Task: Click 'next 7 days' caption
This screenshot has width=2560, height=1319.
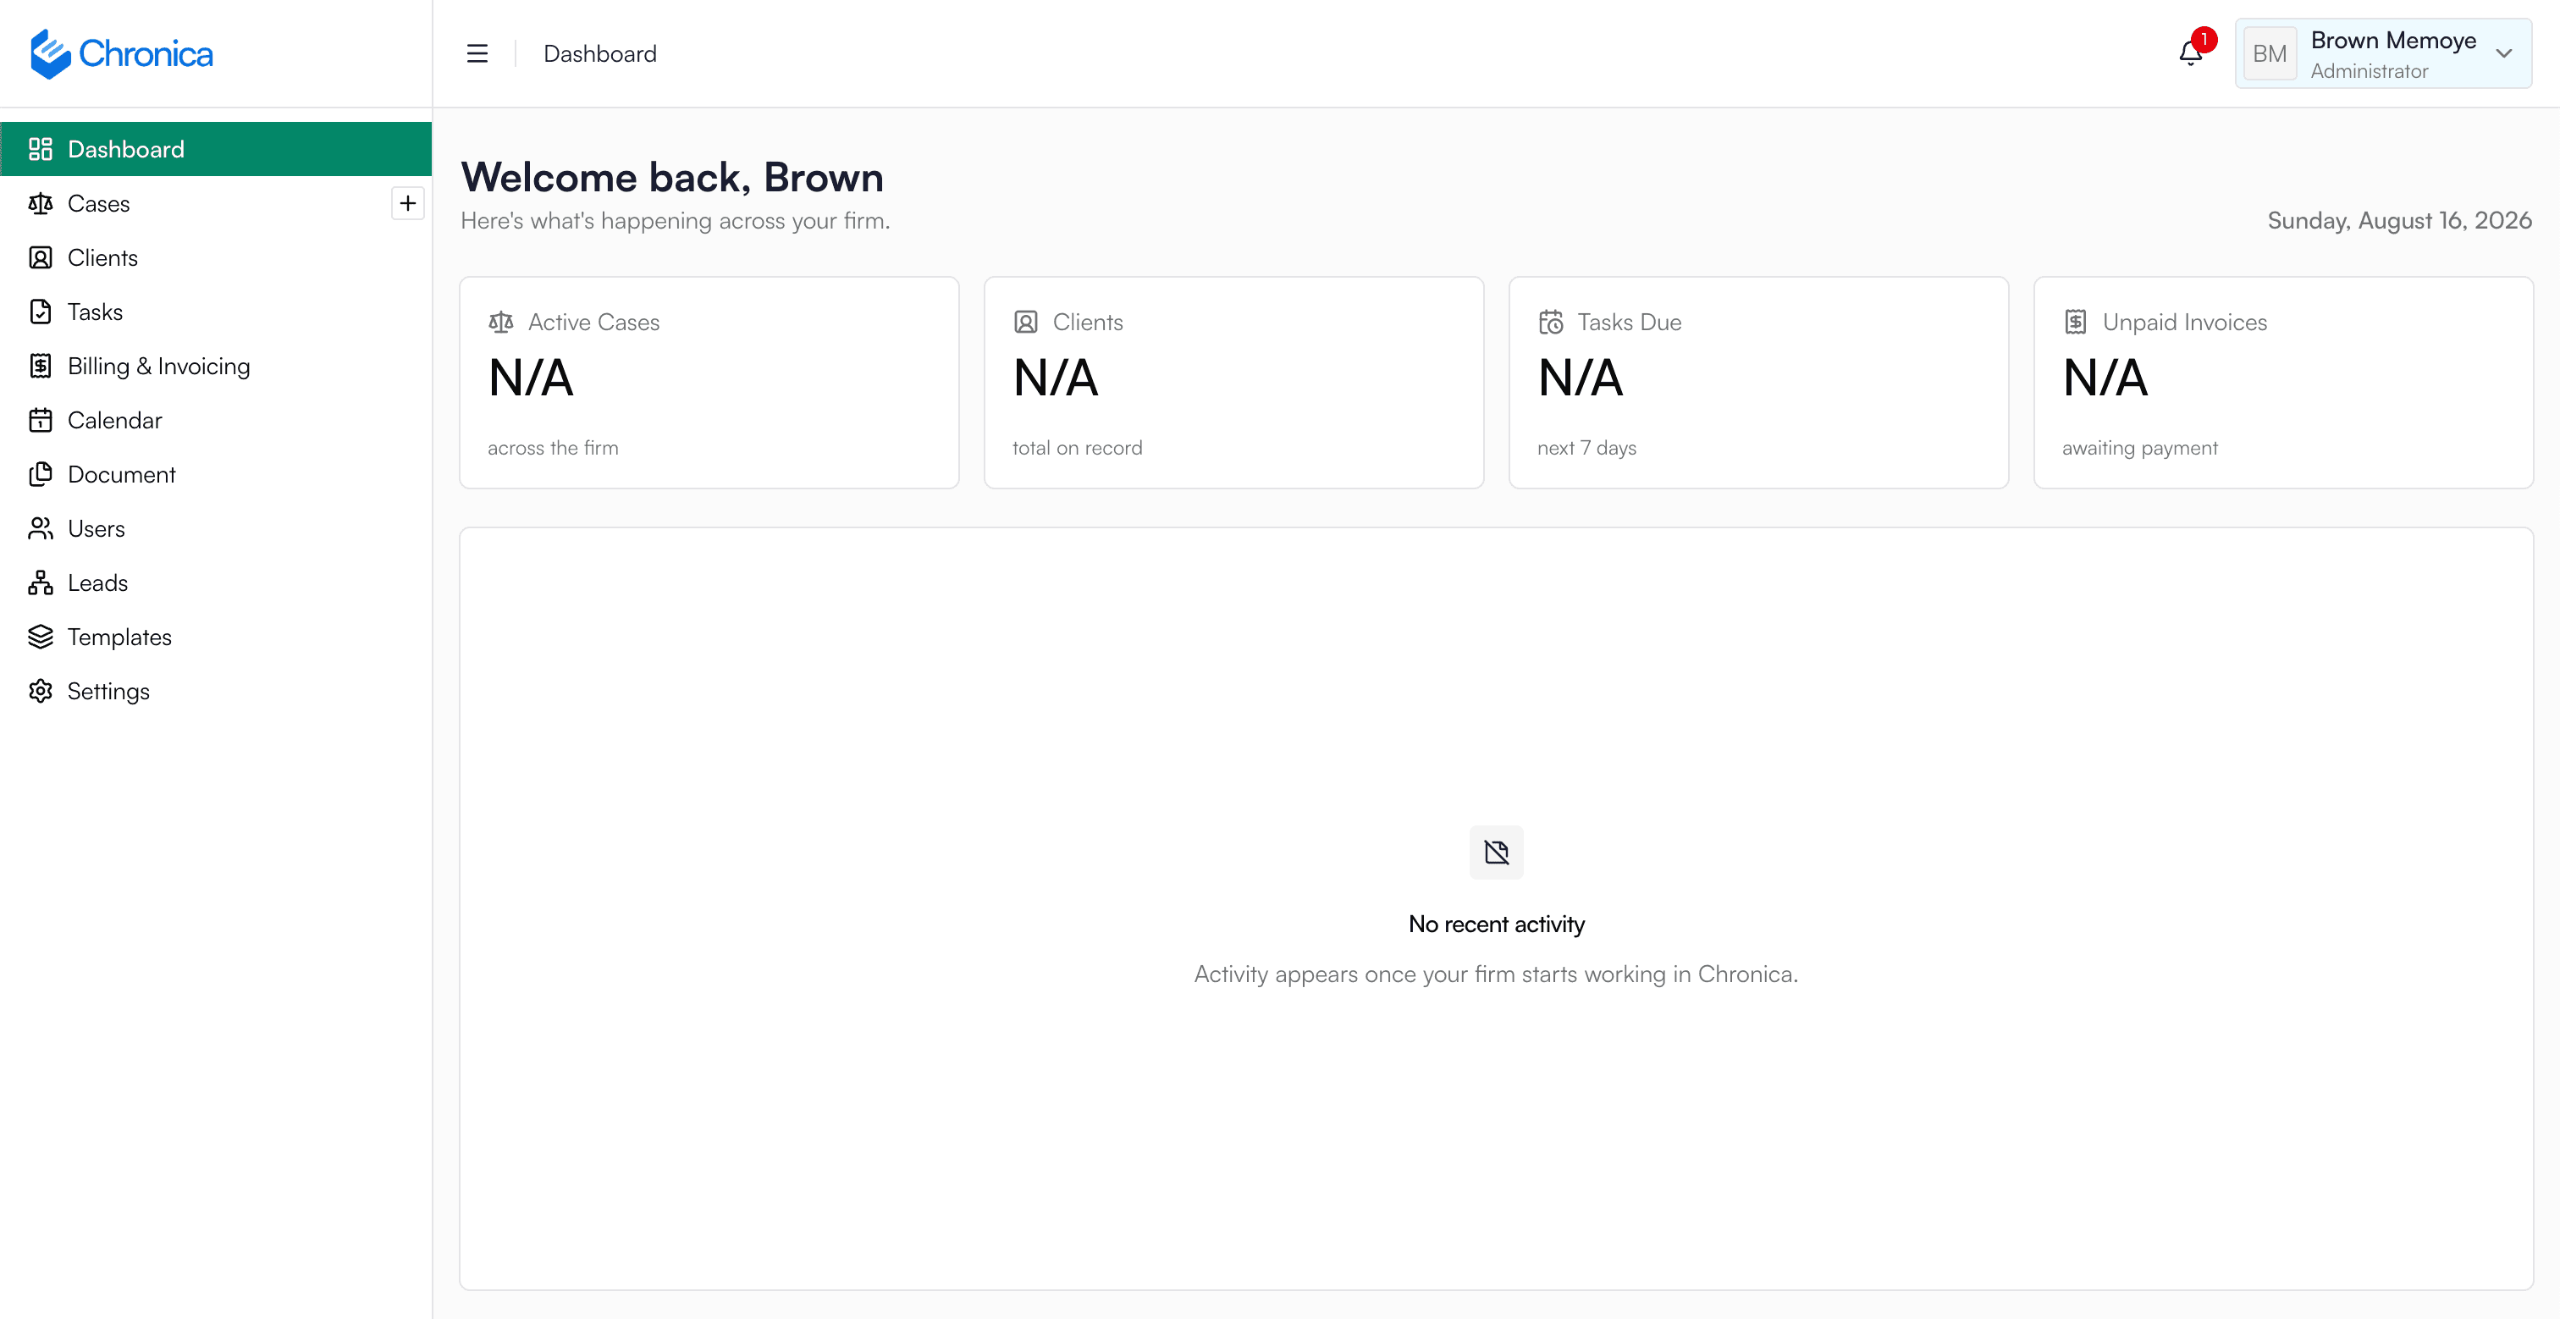Action: point(1587,449)
